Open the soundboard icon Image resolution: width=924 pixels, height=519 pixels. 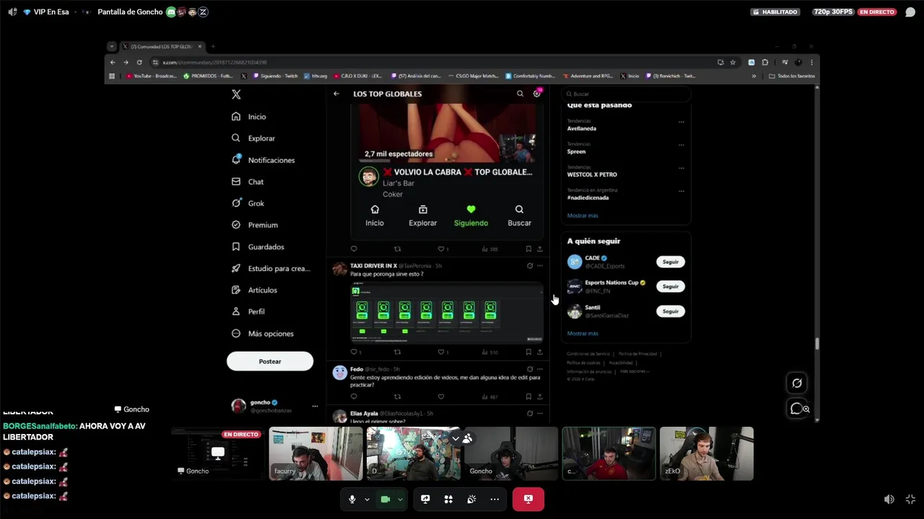(471, 499)
